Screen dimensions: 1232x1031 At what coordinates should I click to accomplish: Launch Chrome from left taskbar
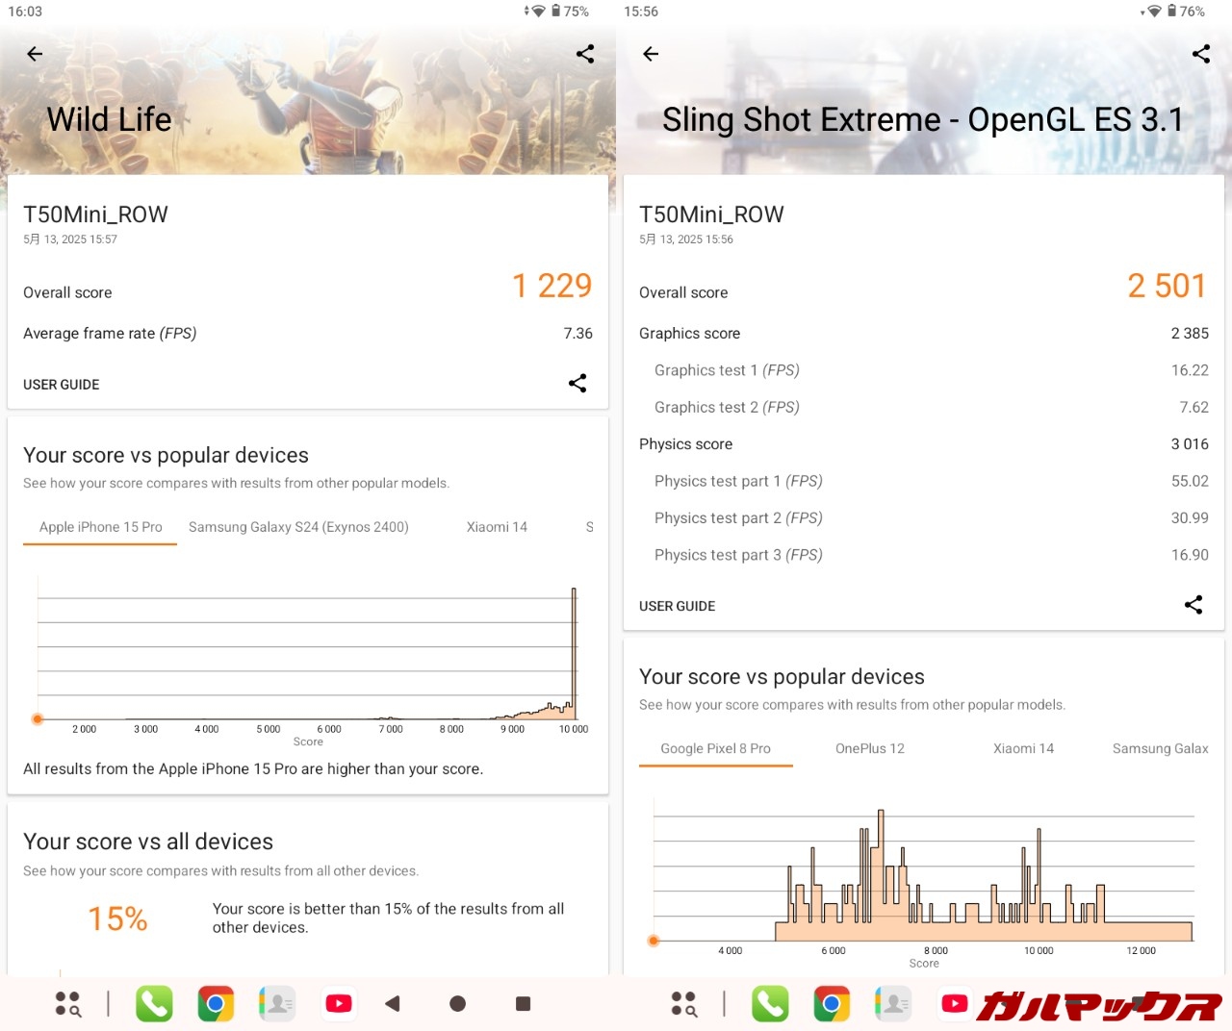216,1003
